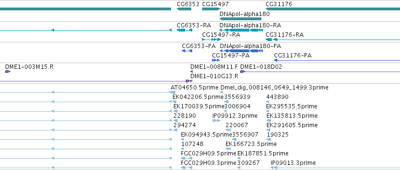Select the CG31176-RA transcript glyph
The image size is (400, 170).
tap(333, 40)
